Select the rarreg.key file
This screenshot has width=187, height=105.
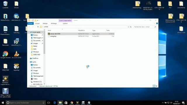pos(81,36)
